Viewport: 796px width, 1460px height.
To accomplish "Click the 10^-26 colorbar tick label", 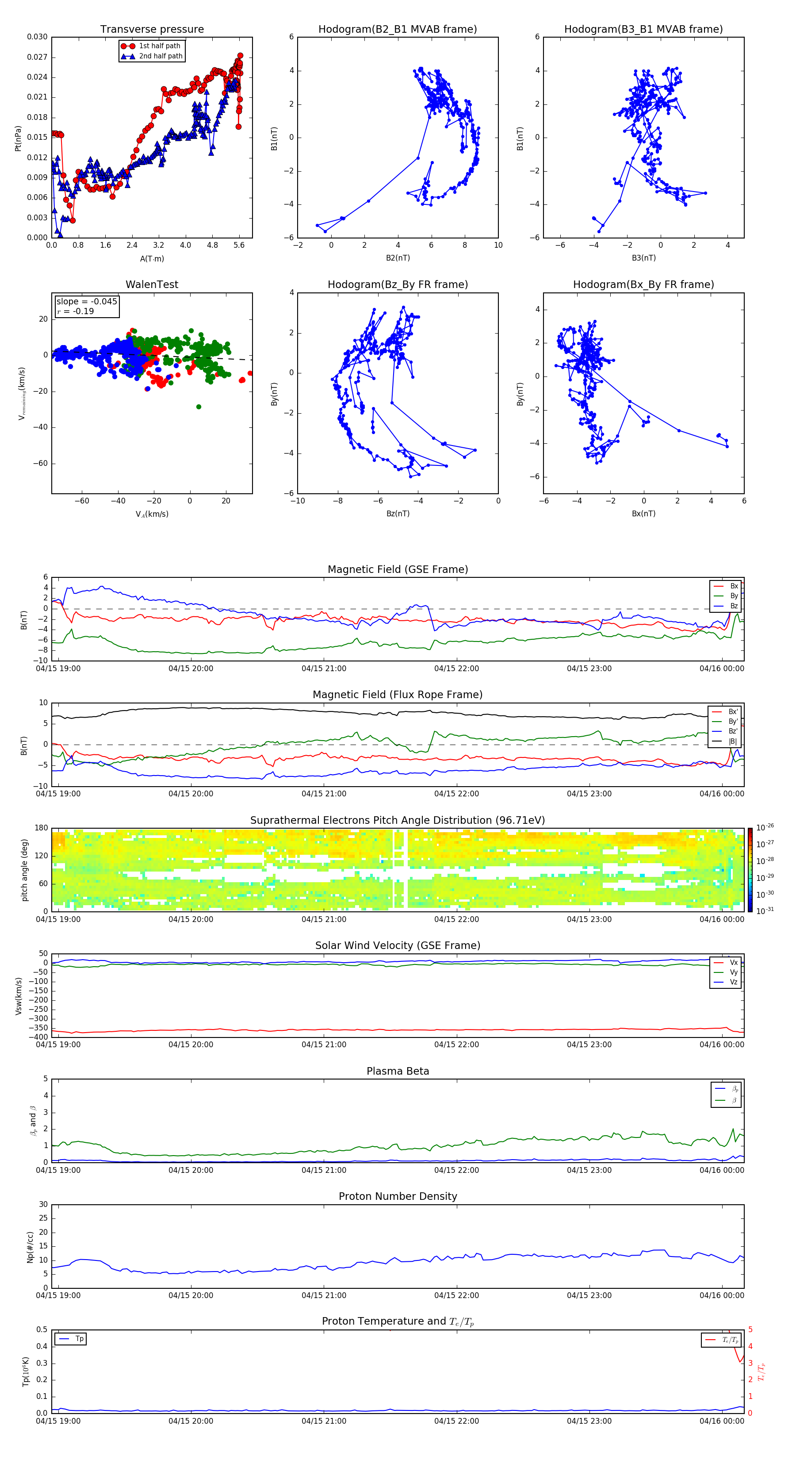I will [x=765, y=827].
